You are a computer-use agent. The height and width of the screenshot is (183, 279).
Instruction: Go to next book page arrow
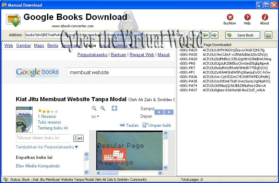click(x=169, y=112)
